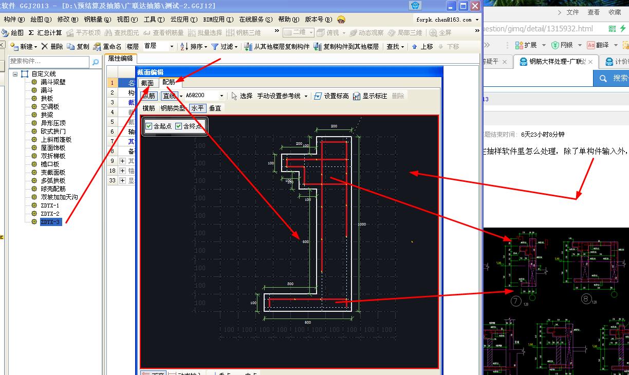Image resolution: width=629 pixels, height=375 pixels.
Task: Click 全屏 fullscreen zoom tool
Action: [x=440, y=32]
